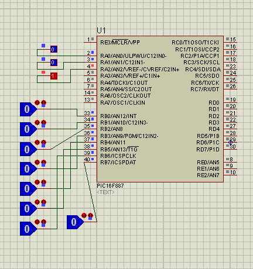
Task: Click up arrow of RB0 logic state
Action: pyautogui.click(x=37, y=102)
